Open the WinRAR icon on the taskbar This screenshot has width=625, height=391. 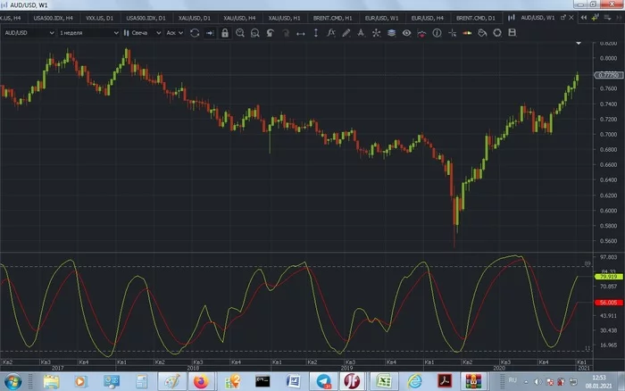pyautogui.click(x=473, y=381)
